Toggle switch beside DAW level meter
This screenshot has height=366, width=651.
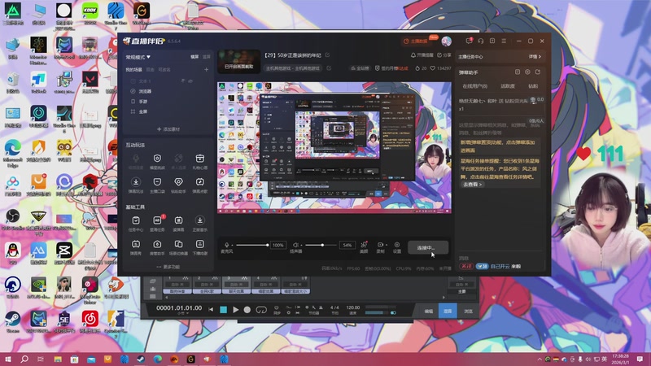393,312
